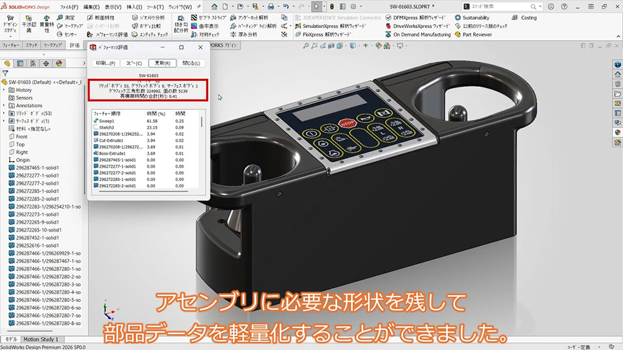
Task: Click the home icon in quick access toolbar
Action: click(214, 6)
